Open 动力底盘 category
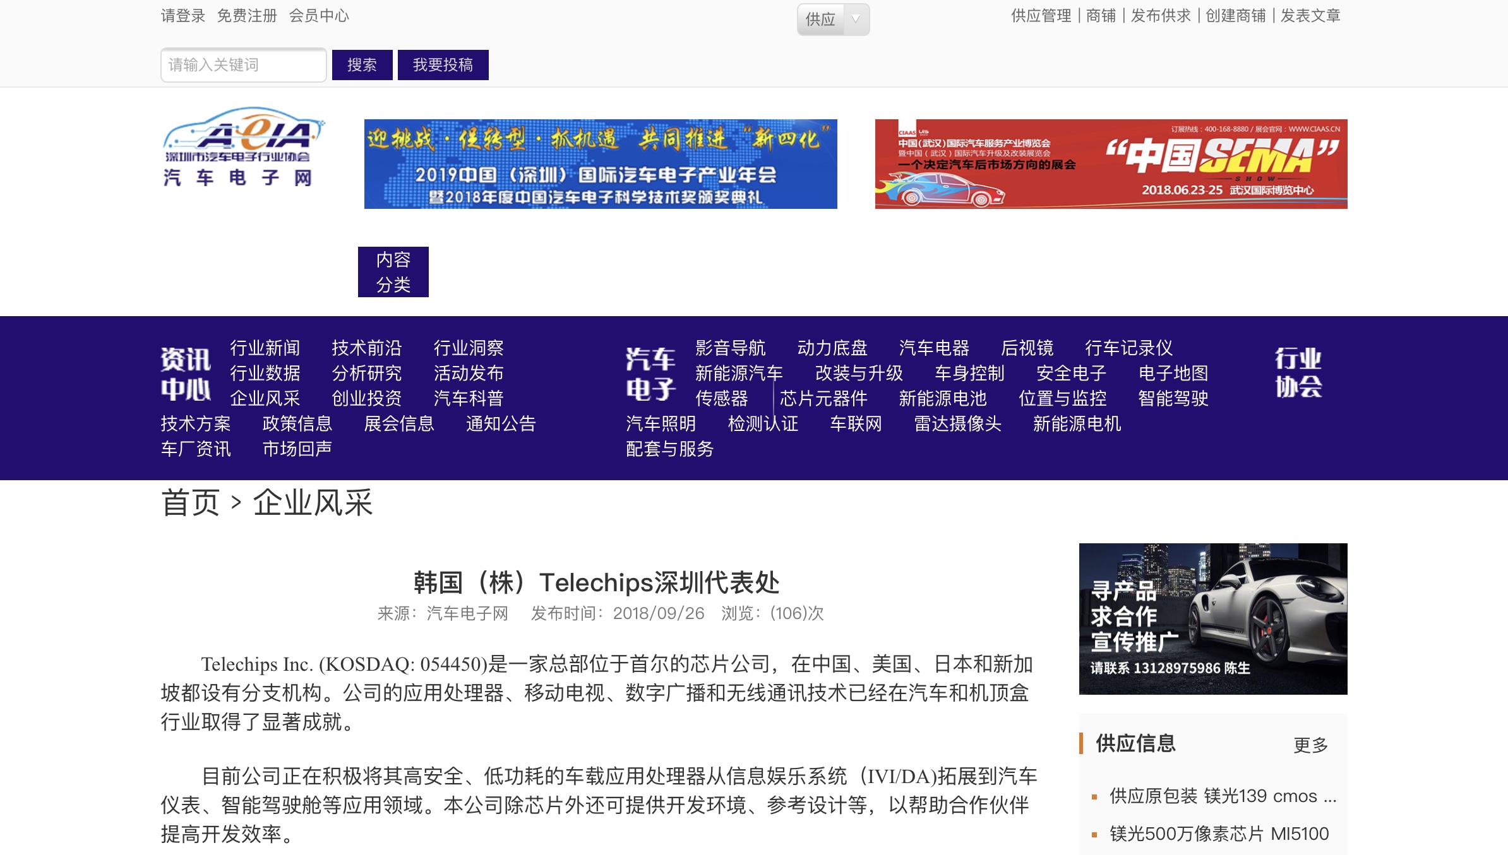Viewport: 1508px width, 855px height. pos(832,348)
